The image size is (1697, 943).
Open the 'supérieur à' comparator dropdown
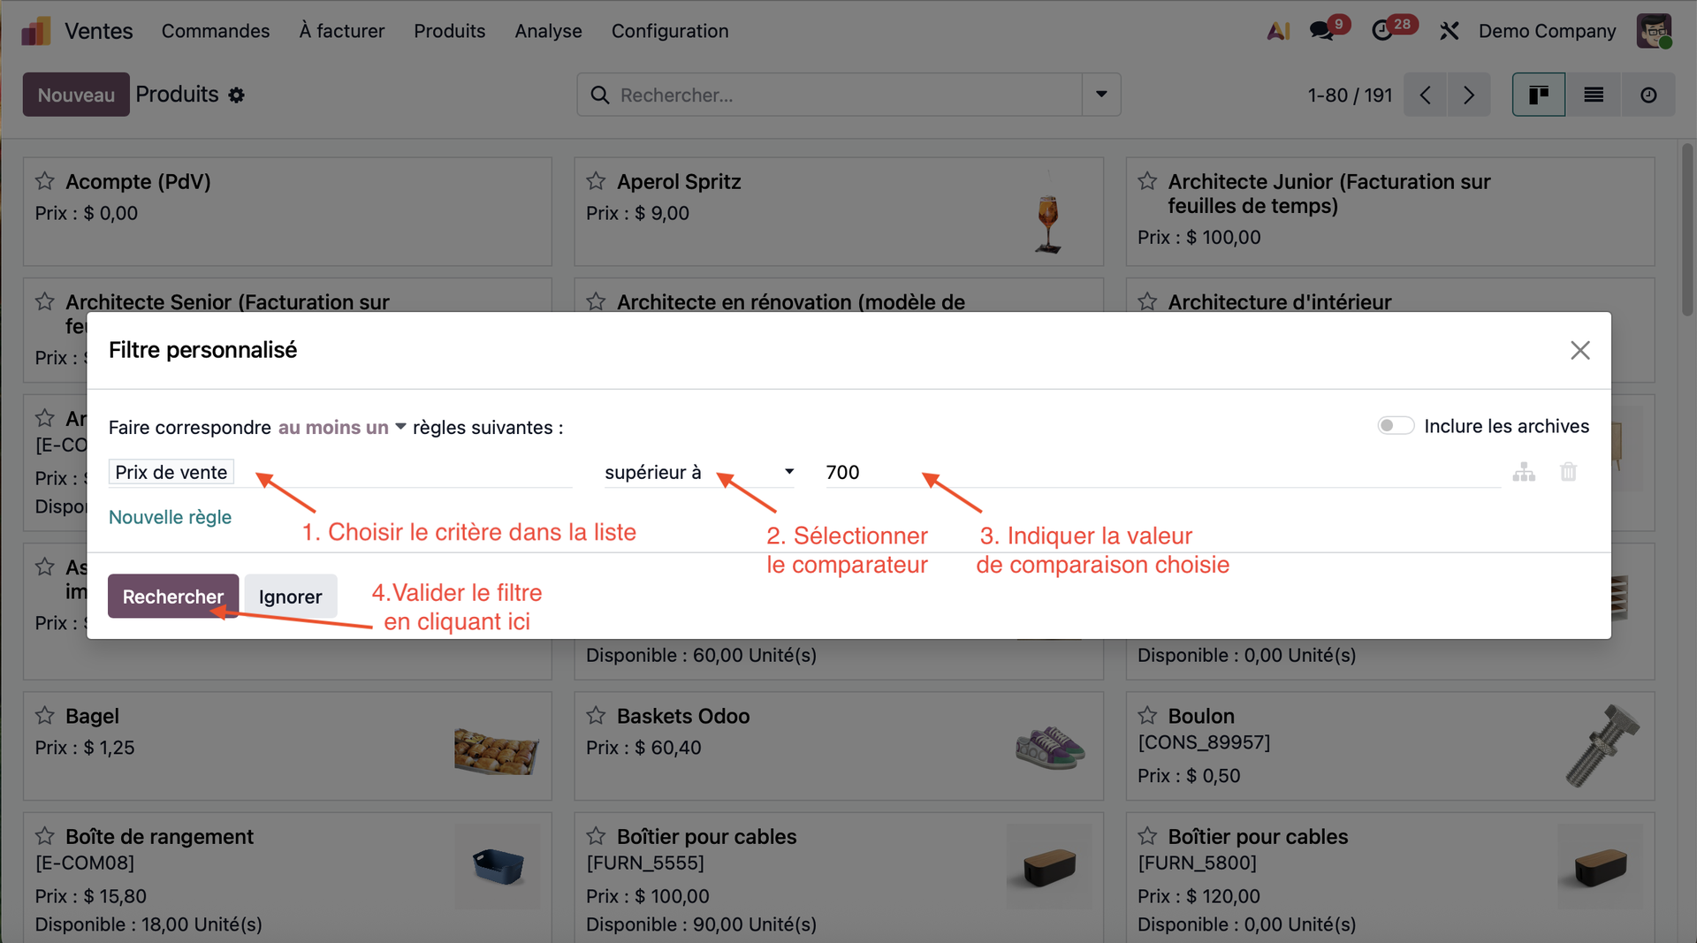tap(698, 472)
